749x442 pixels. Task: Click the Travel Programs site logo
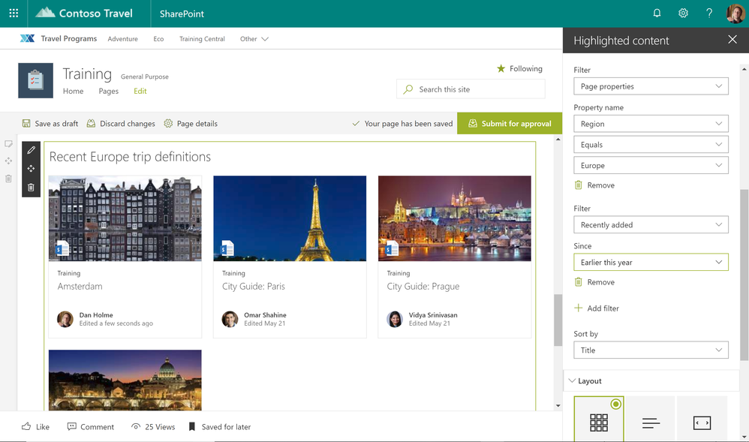[27, 39]
